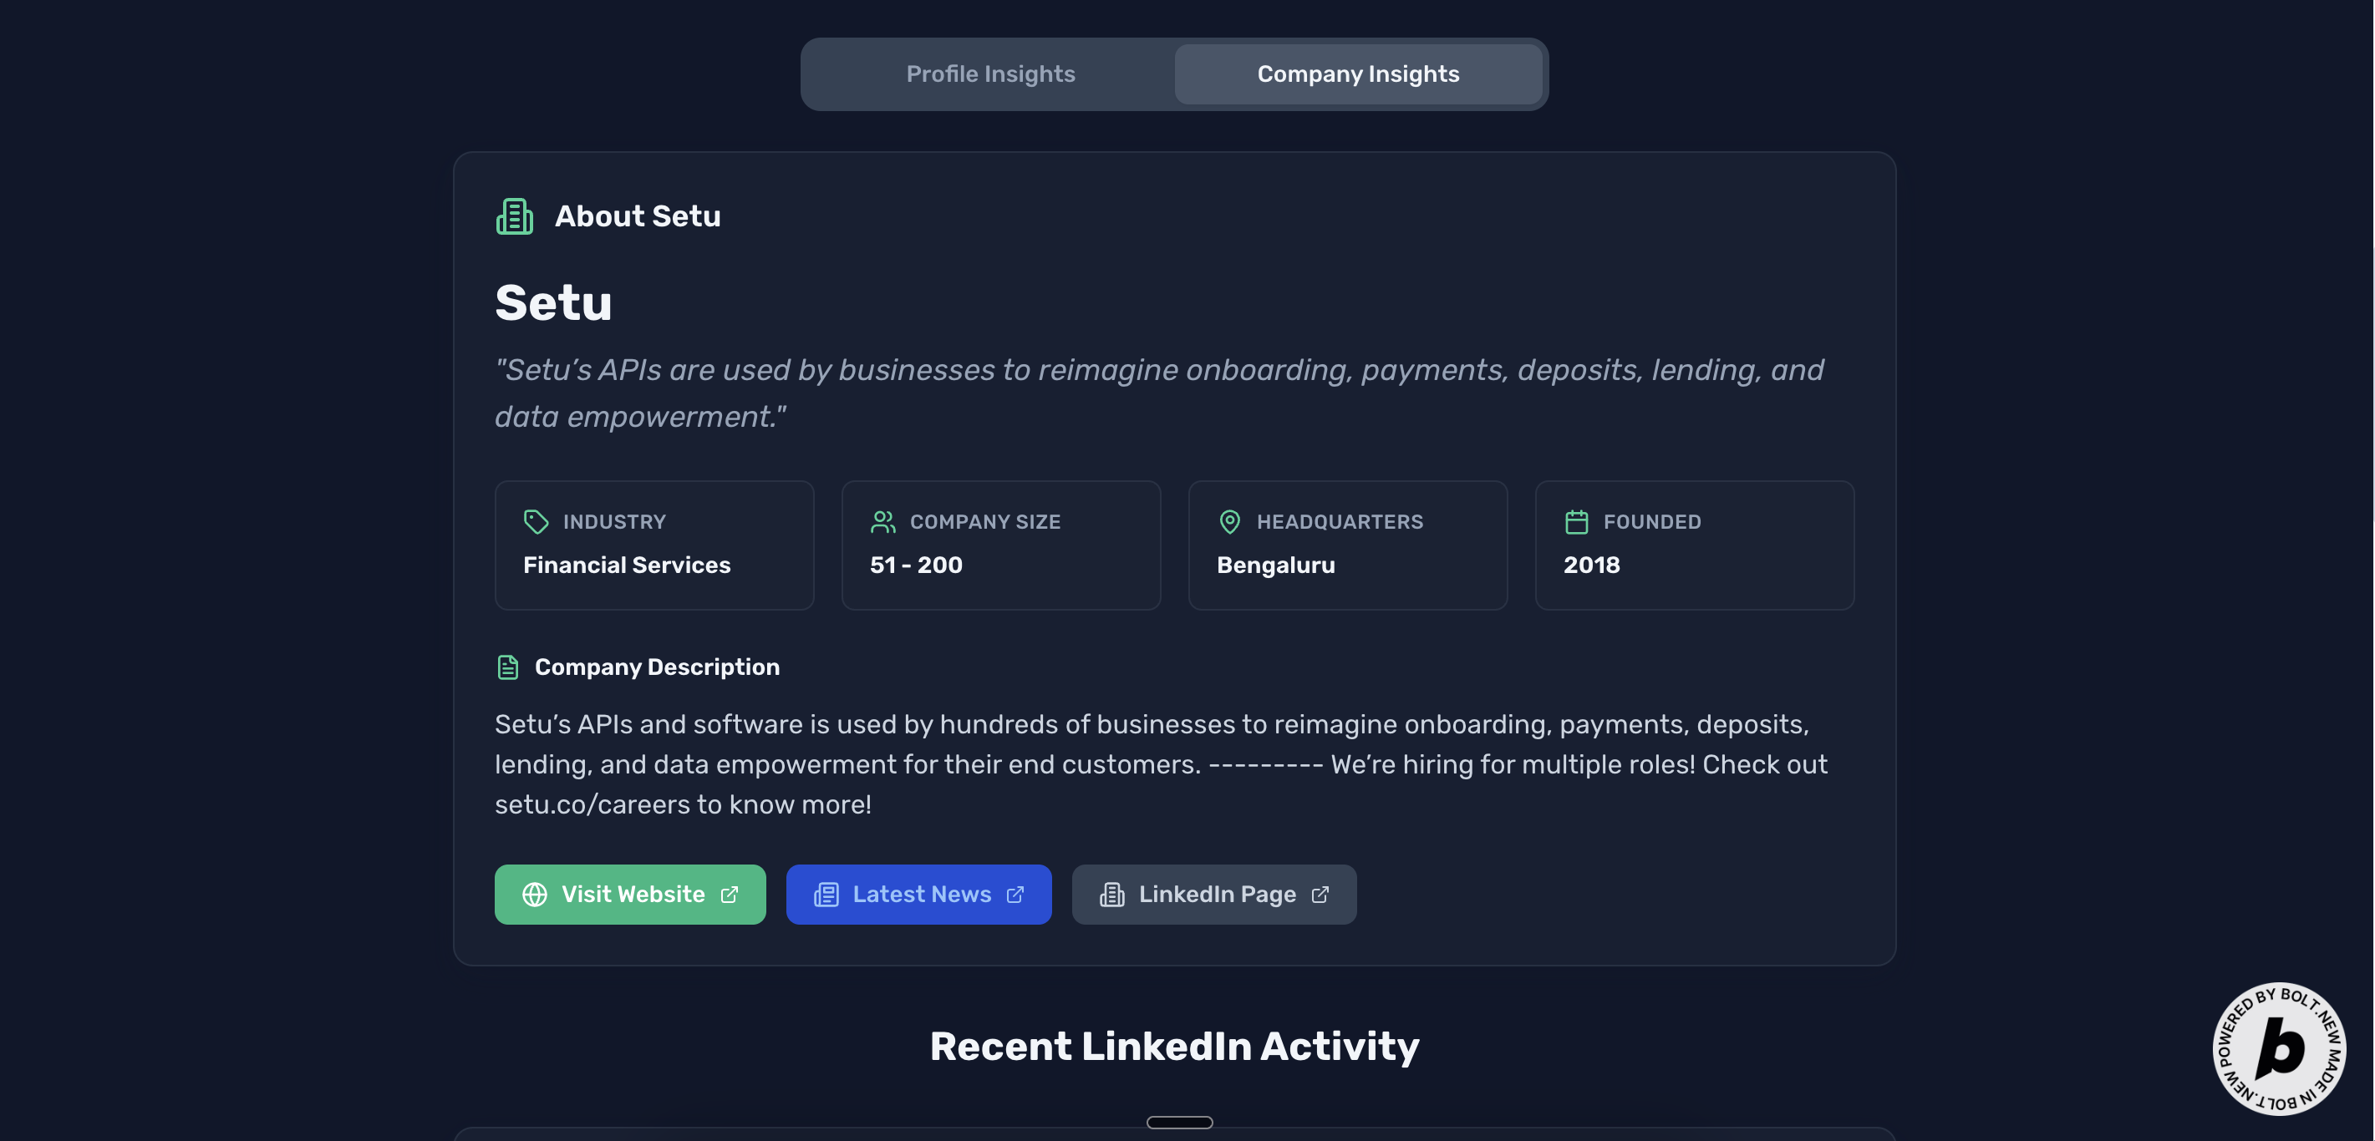Click the document icon beside Company Description
The height and width of the screenshot is (1141, 2375).
point(508,667)
